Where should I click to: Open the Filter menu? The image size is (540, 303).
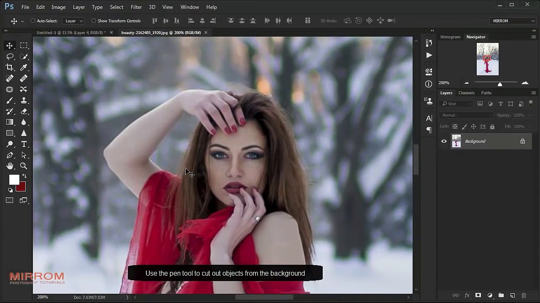point(136,7)
